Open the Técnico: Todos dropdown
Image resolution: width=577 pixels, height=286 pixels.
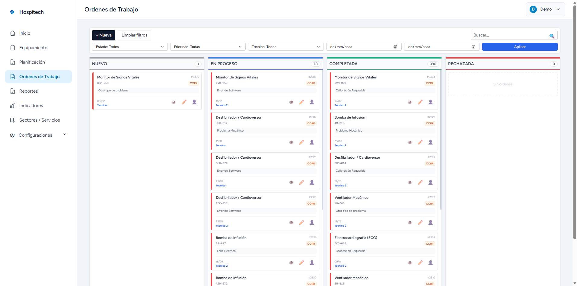coord(286,47)
